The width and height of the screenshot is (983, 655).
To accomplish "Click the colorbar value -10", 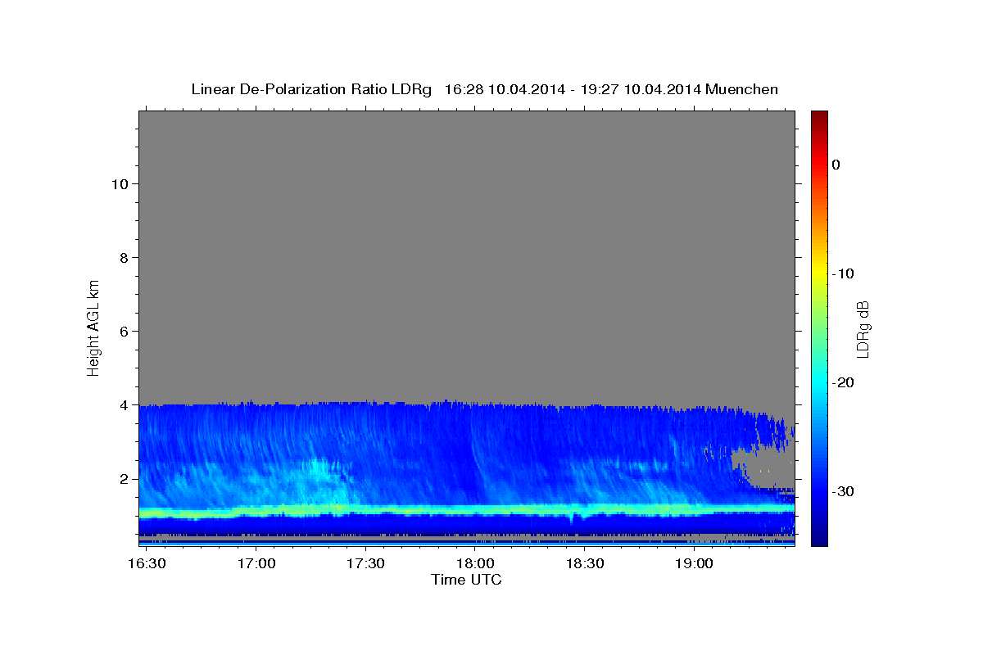I will pyautogui.click(x=845, y=273).
